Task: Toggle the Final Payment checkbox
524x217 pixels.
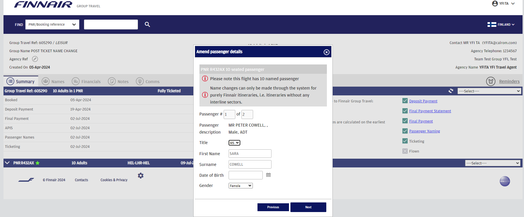Action: [405, 121]
